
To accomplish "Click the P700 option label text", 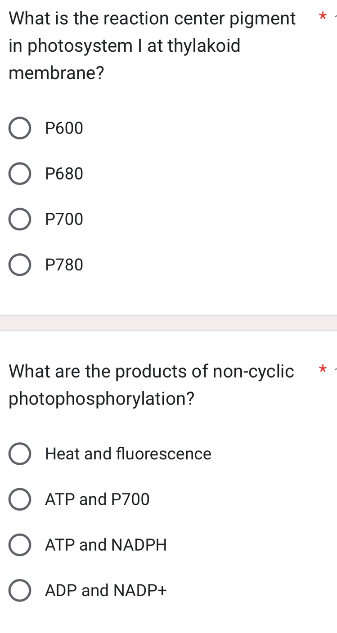I will coord(64,219).
